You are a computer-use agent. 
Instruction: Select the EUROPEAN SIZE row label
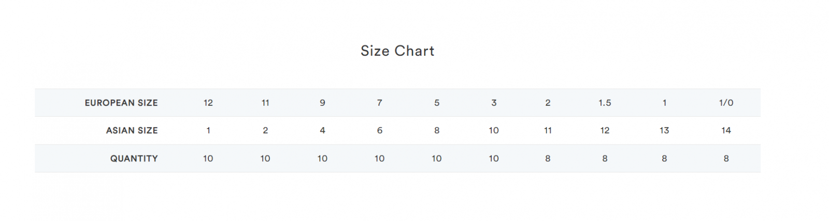121,103
